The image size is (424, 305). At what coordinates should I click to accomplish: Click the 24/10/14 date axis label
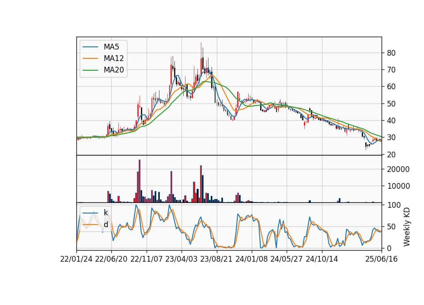[322, 259]
